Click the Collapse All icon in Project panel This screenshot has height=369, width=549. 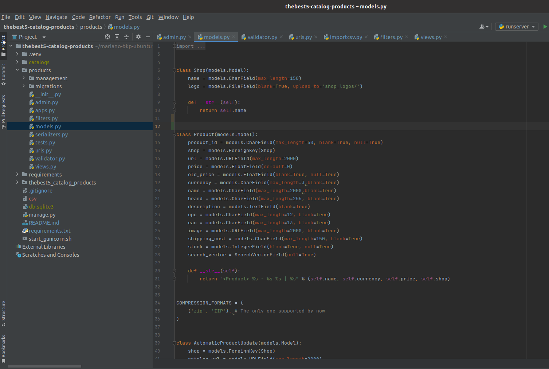pyautogui.click(x=126, y=37)
